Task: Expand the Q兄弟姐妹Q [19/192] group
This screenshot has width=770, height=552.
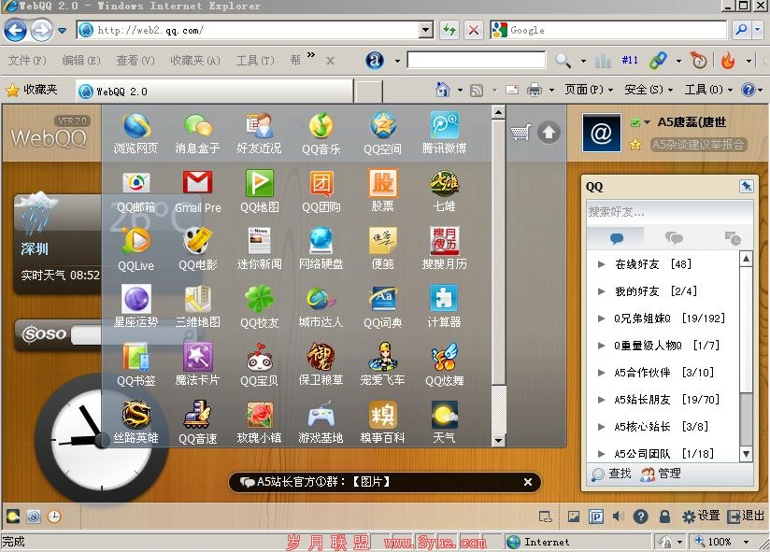Action: click(x=601, y=318)
